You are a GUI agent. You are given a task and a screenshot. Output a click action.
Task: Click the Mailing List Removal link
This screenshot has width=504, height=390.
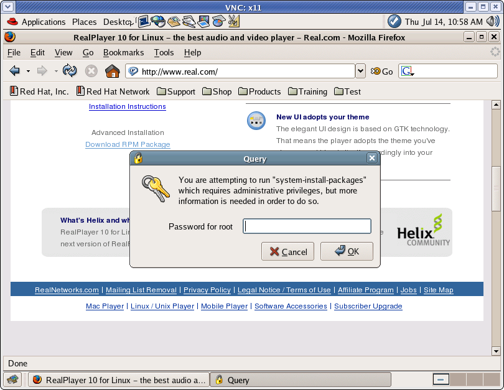pos(141,290)
